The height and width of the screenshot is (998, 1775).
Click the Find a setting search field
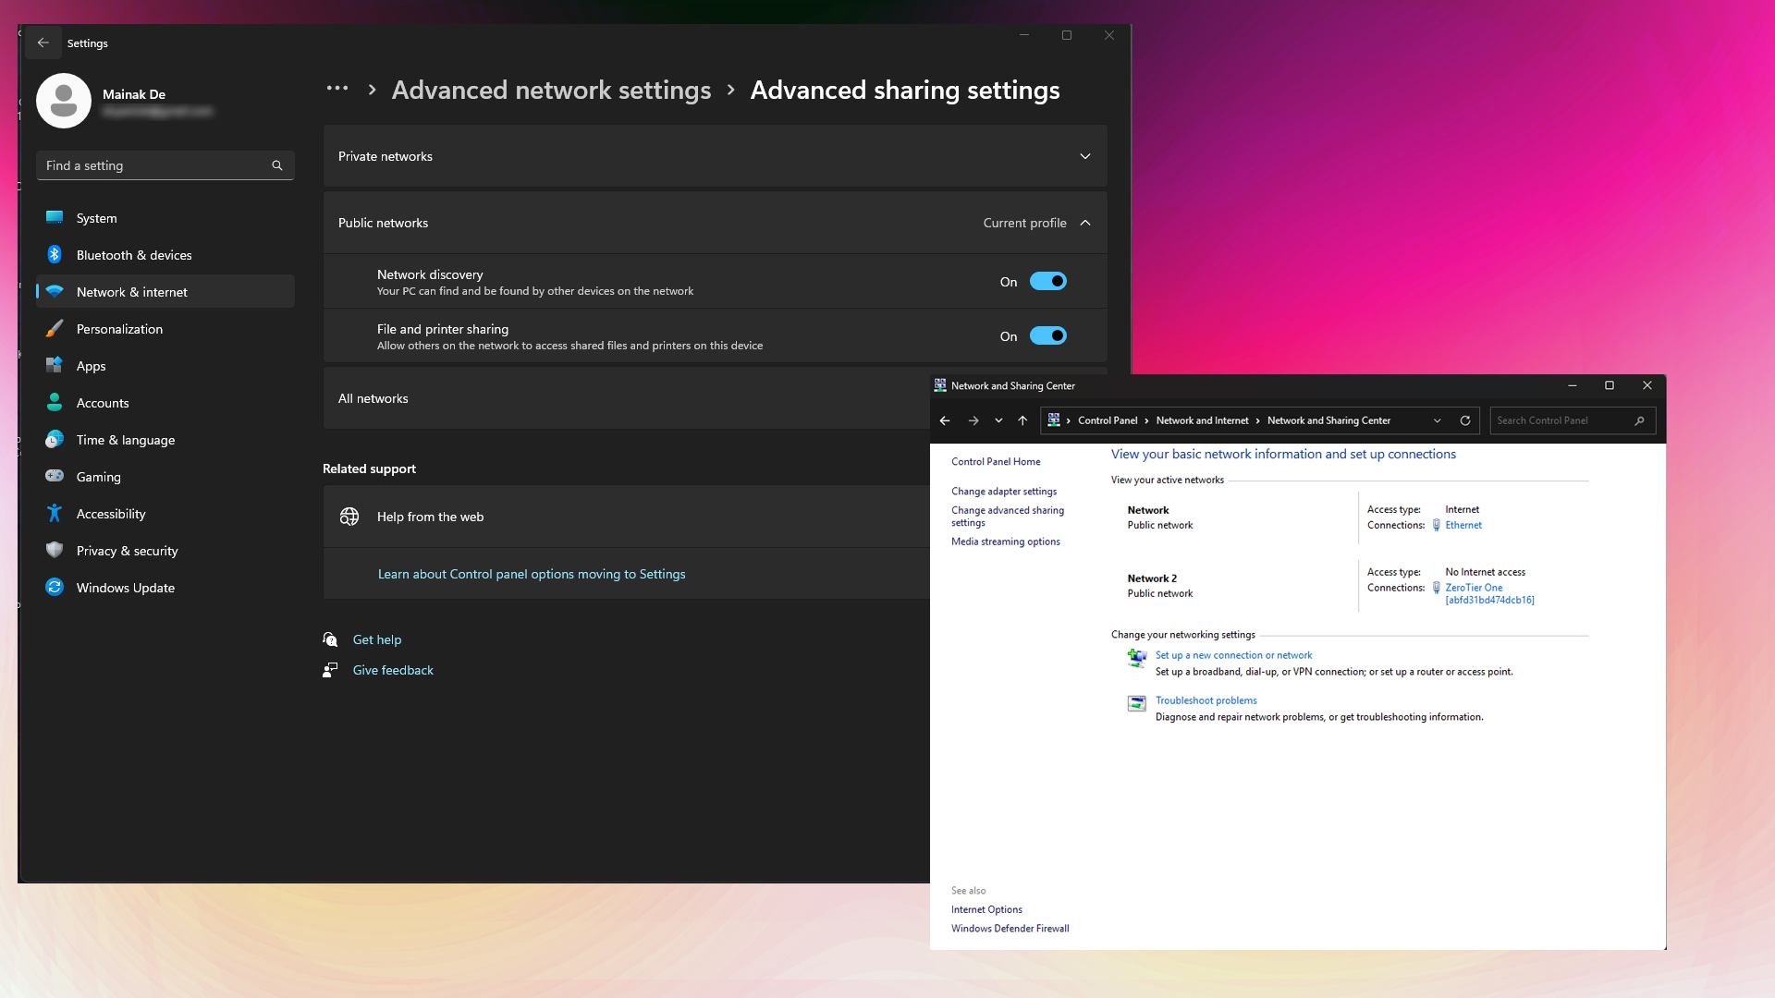click(165, 165)
